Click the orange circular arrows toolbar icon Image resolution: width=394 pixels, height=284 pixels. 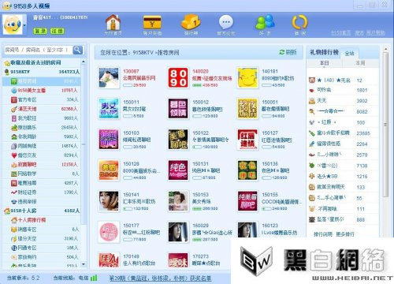click(x=299, y=22)
